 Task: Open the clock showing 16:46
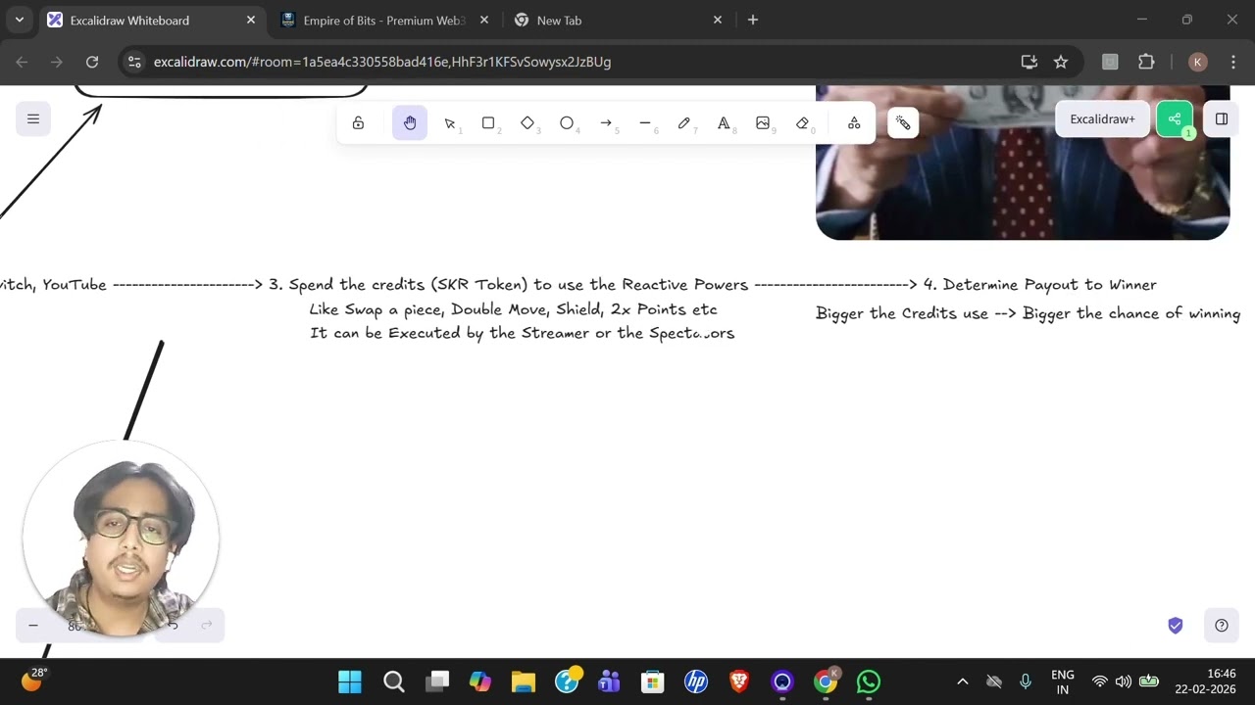pyautogui.click(x=1206, y=681)
